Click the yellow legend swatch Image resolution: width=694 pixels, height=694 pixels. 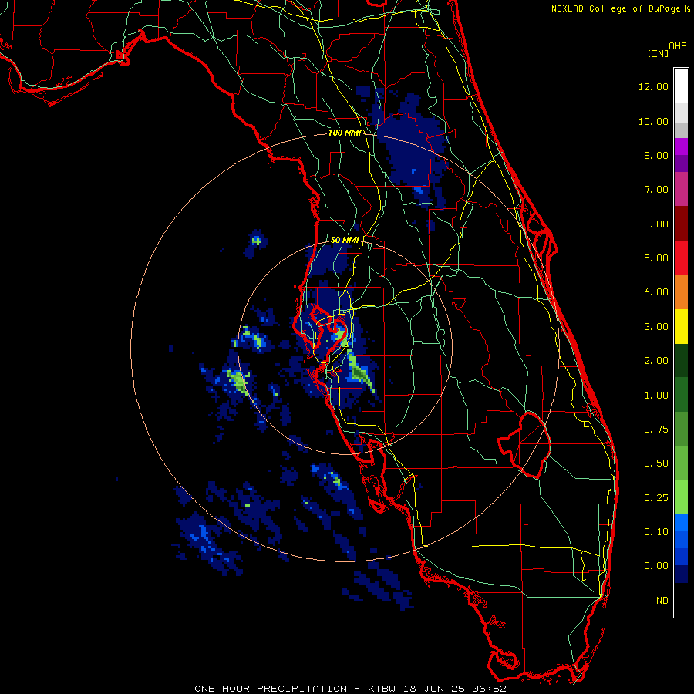click(x=681, y=326)
